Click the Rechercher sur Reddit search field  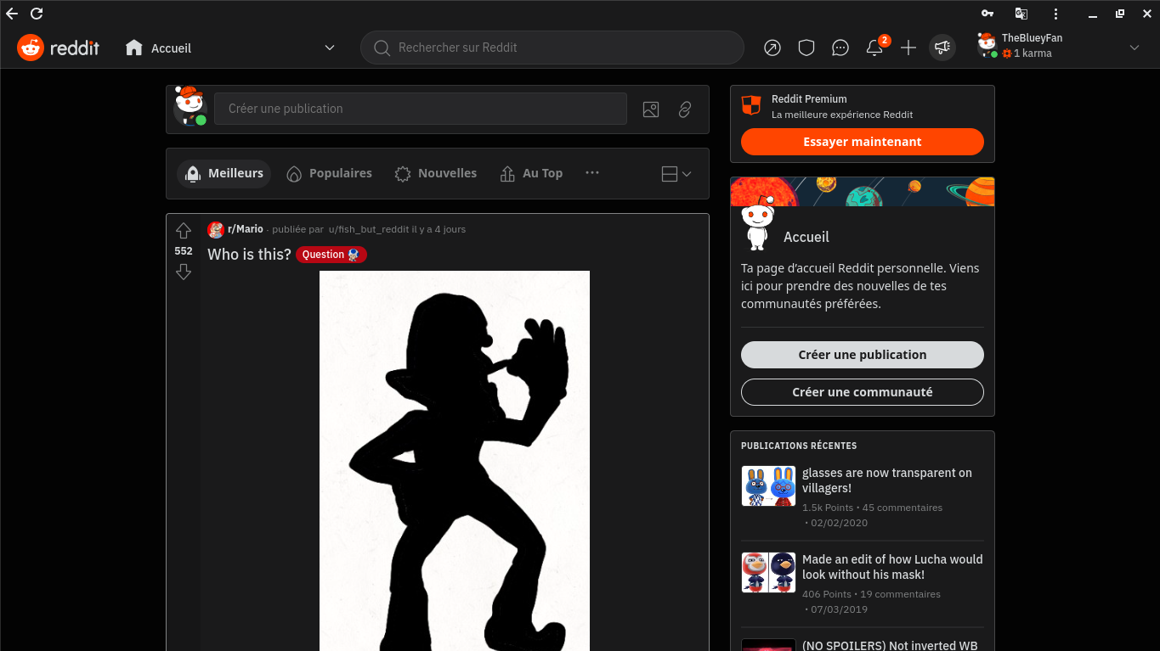(x=552, y=48)
